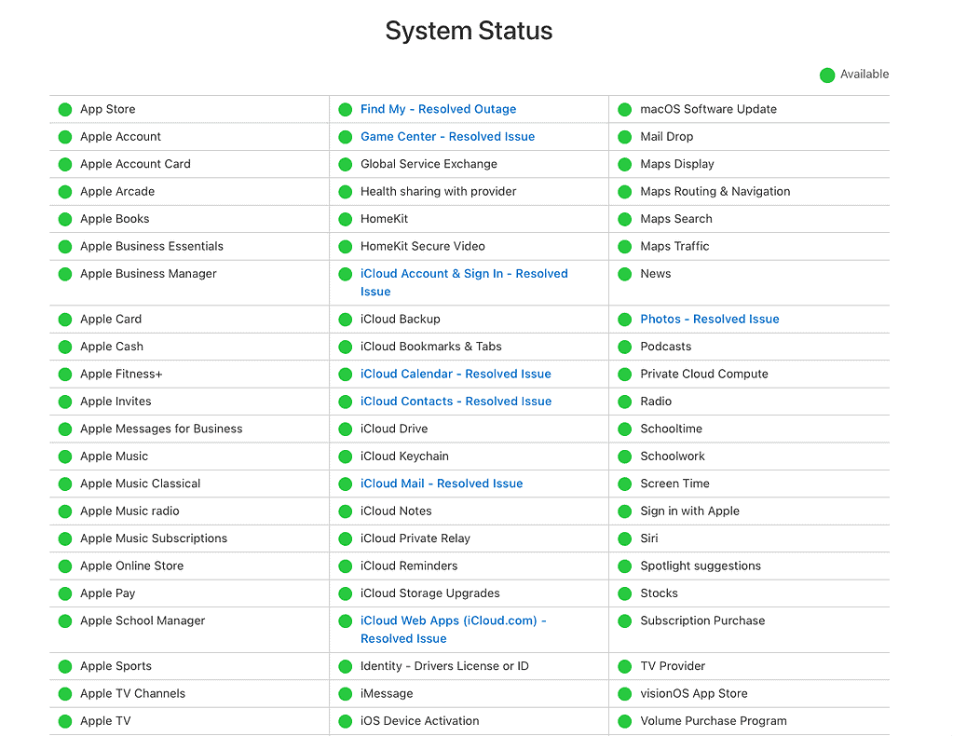Select the TV Provider row text
Image resolution: width=953 pixels, height=736 pixels.
pyautogui.click(x=673, y=666)
